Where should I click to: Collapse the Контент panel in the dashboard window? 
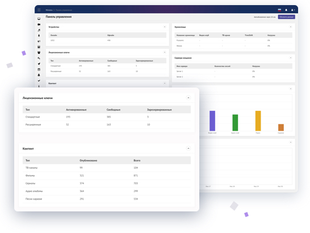(165, 83)
